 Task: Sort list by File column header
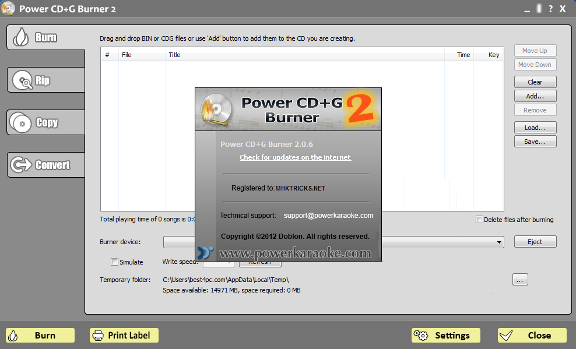pyautogui.click(x=142, y=55)
